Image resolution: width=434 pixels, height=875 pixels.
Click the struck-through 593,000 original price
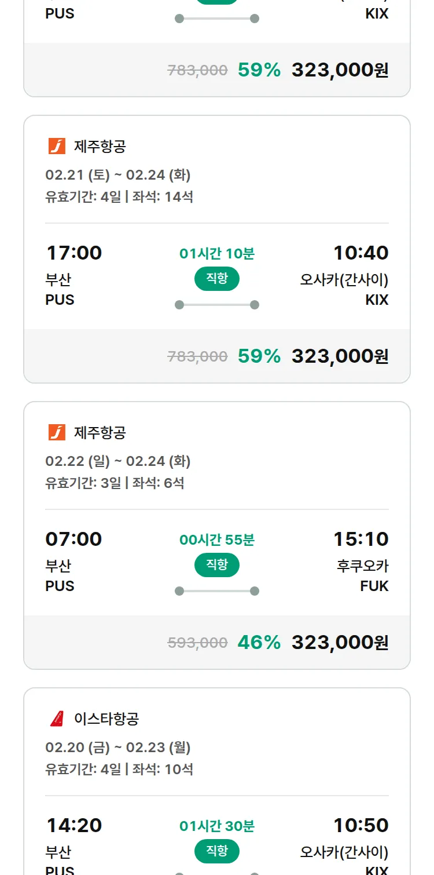pyautogui.click(x=197, y=643)
